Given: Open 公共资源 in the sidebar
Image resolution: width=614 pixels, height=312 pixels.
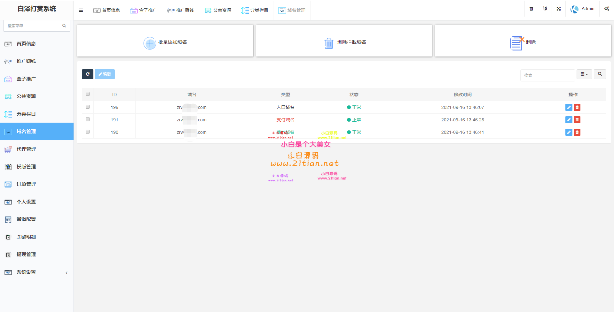Looking at the screenshot, I should [37, 96].
